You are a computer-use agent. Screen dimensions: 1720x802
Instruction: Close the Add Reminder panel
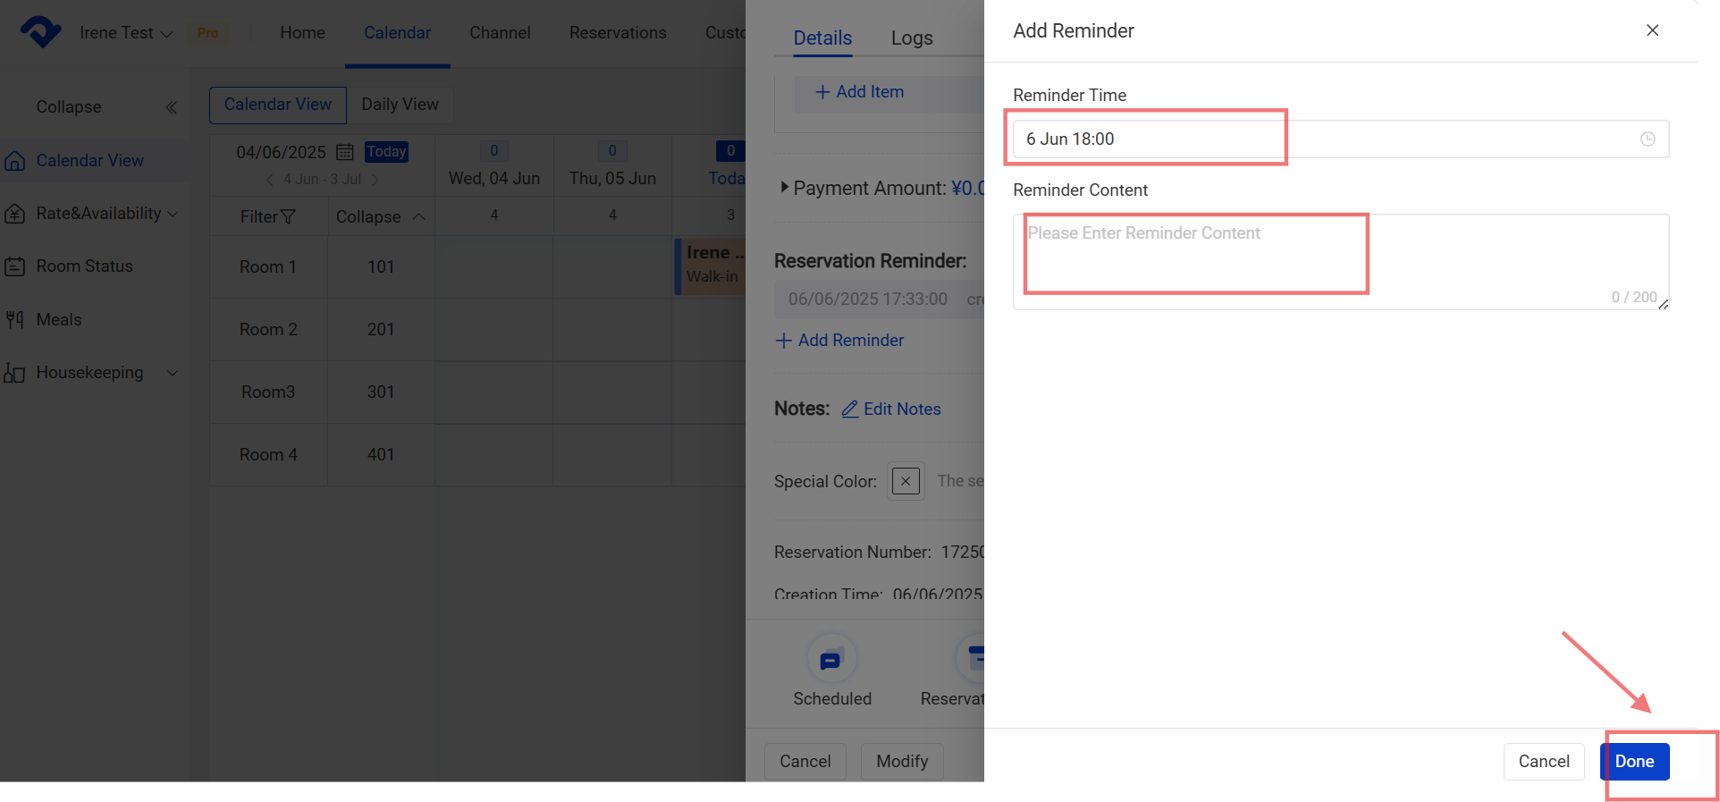pyautogui.click(x=1652, y=30)
